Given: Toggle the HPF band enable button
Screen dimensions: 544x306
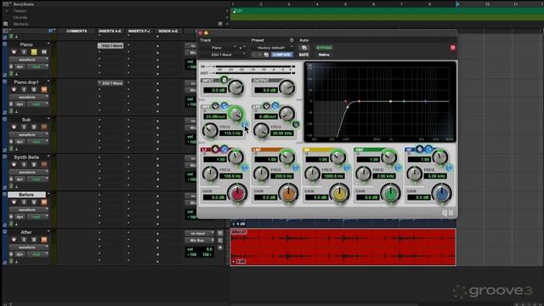Looking at the screenshot, I should [245, 125].
